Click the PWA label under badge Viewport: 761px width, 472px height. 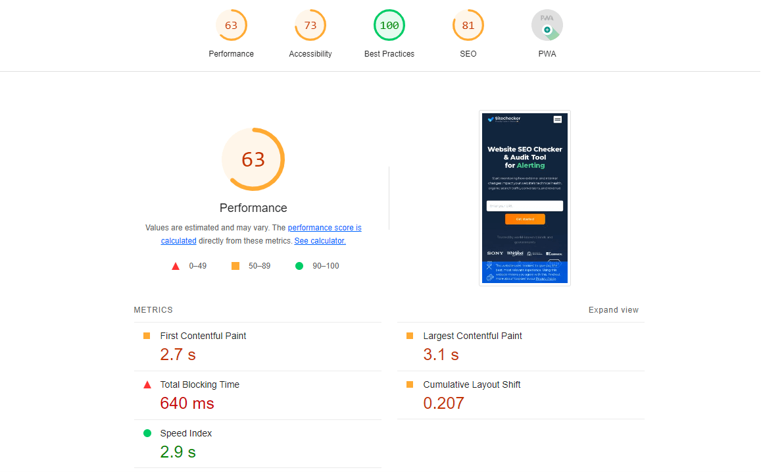pyautogui.click(x=547, y=54)
